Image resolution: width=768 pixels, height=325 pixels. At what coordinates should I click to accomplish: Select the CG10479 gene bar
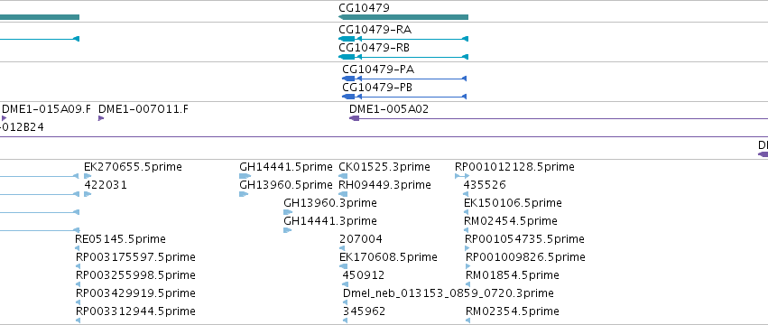point(403,17)
